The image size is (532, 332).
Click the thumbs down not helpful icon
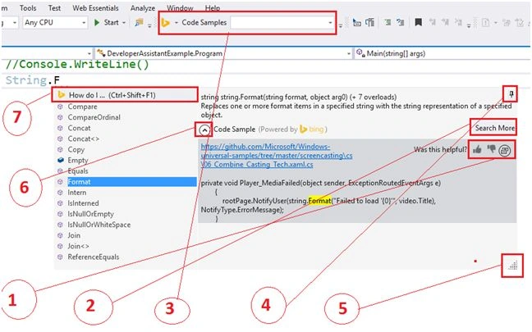(x=491, y=149)
